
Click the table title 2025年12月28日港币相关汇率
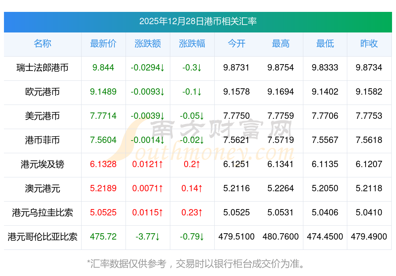pos(198,21)
